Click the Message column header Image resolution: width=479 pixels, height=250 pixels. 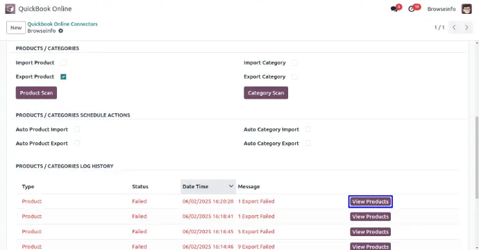coord(249,186)
